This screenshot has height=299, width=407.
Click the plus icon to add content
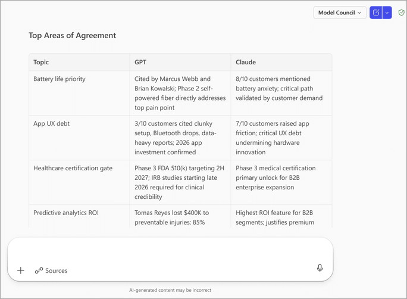pos(21,270)
